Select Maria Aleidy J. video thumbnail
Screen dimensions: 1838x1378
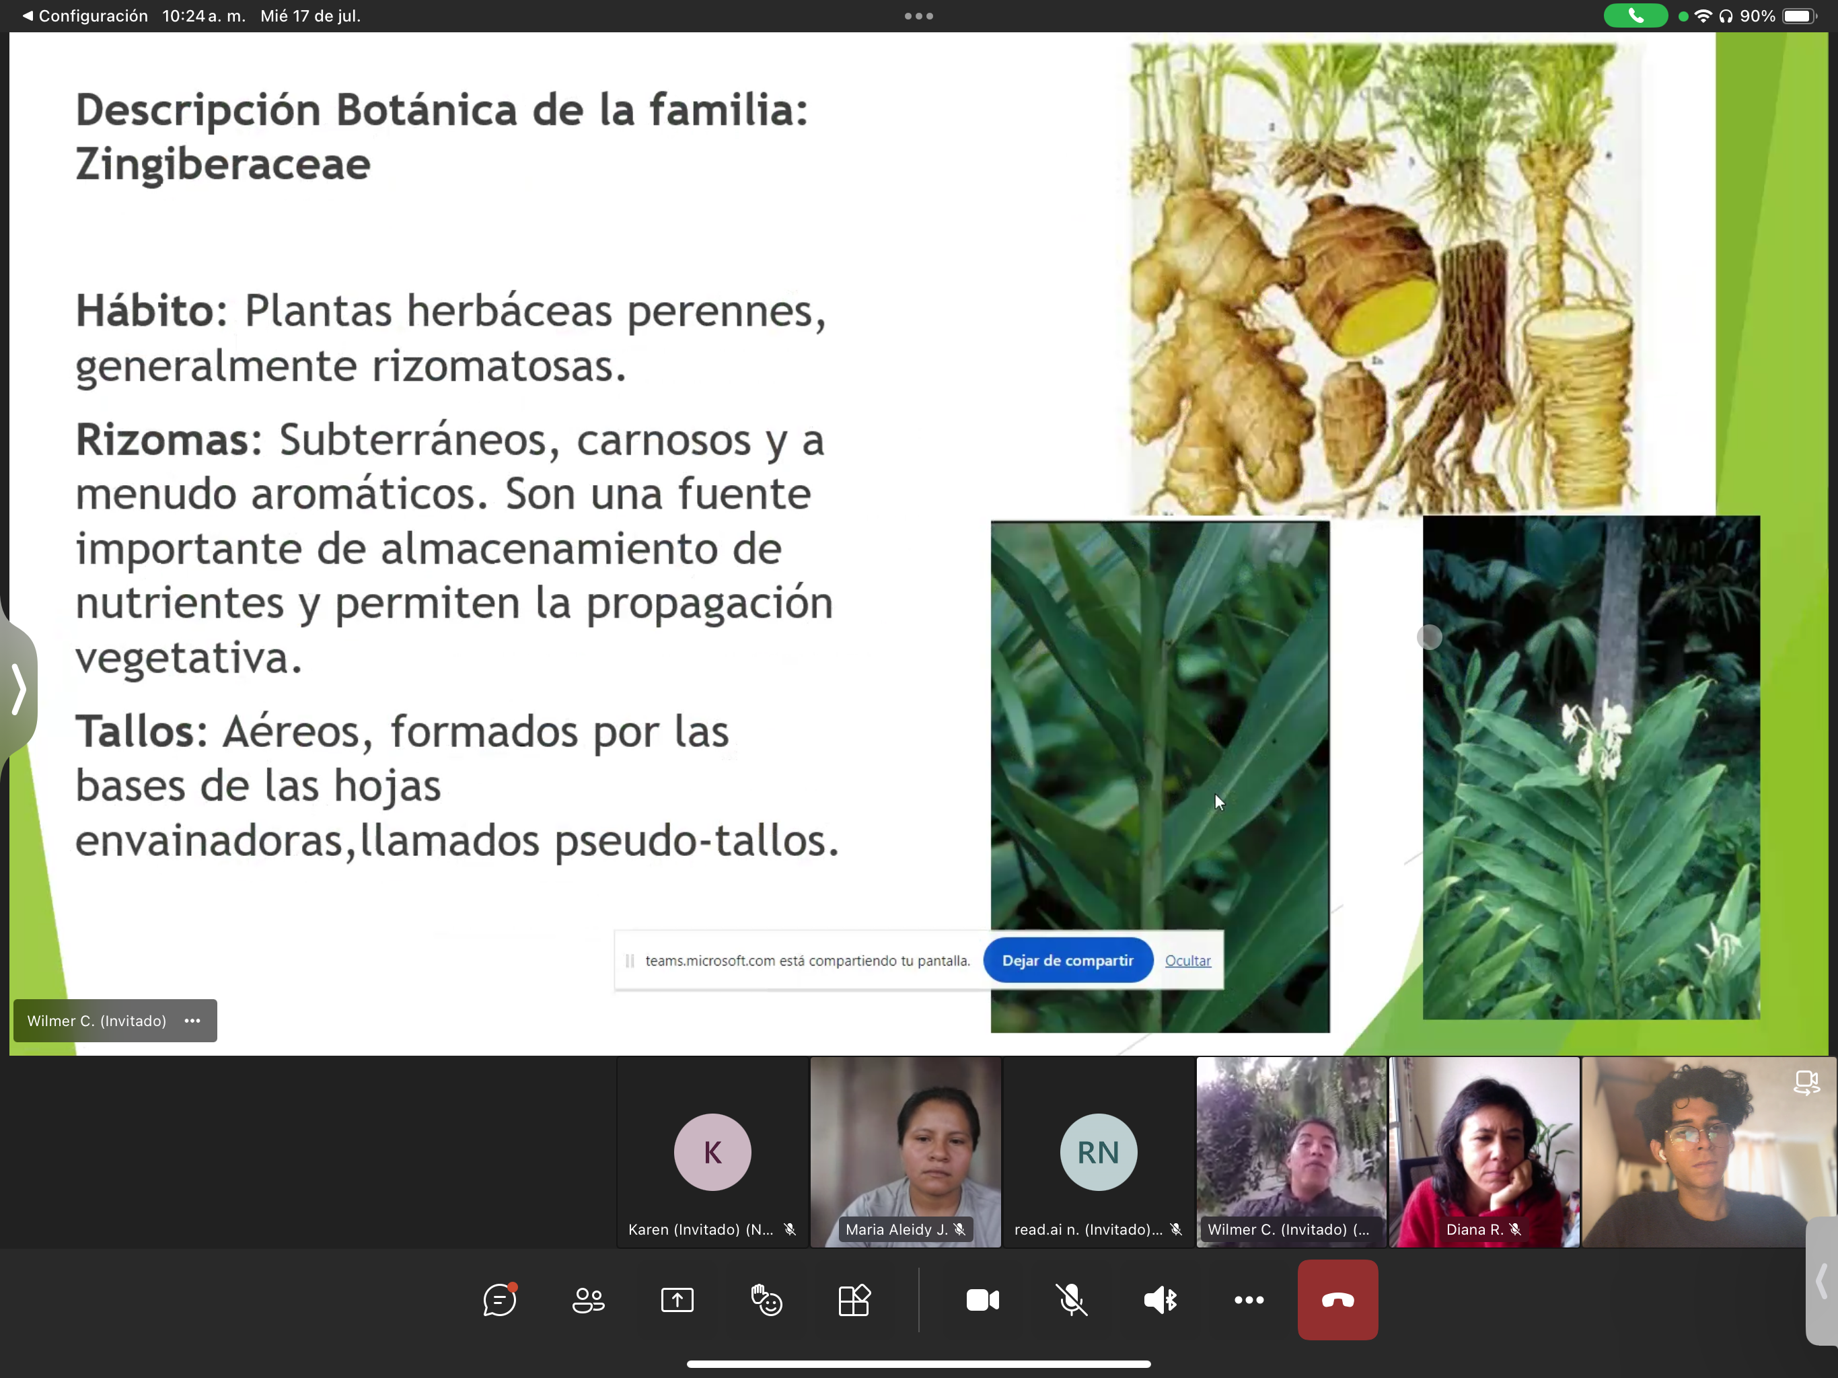point(905,1152)
